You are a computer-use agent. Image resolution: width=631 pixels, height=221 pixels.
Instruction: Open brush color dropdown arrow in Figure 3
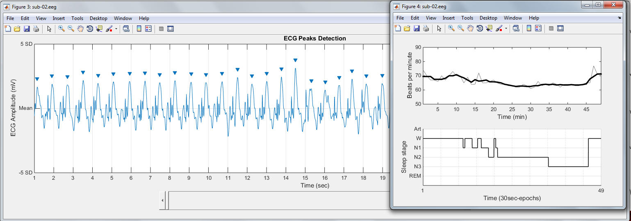pos(116,29)
